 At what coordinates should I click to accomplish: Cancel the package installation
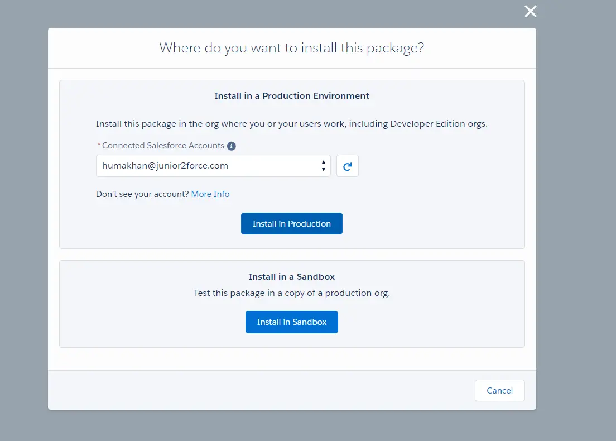click(x=499, y=391)
